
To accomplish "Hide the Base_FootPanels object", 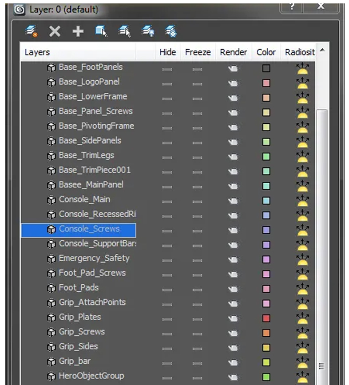I will pos(167,69).
